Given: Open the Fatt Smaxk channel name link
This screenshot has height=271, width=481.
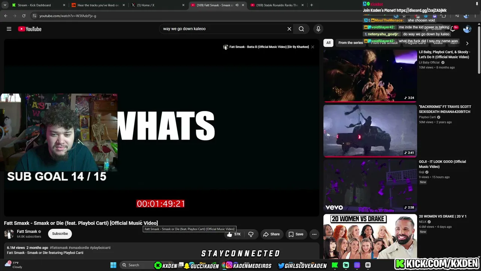Looking at the screenshot, I should point(27,231).
